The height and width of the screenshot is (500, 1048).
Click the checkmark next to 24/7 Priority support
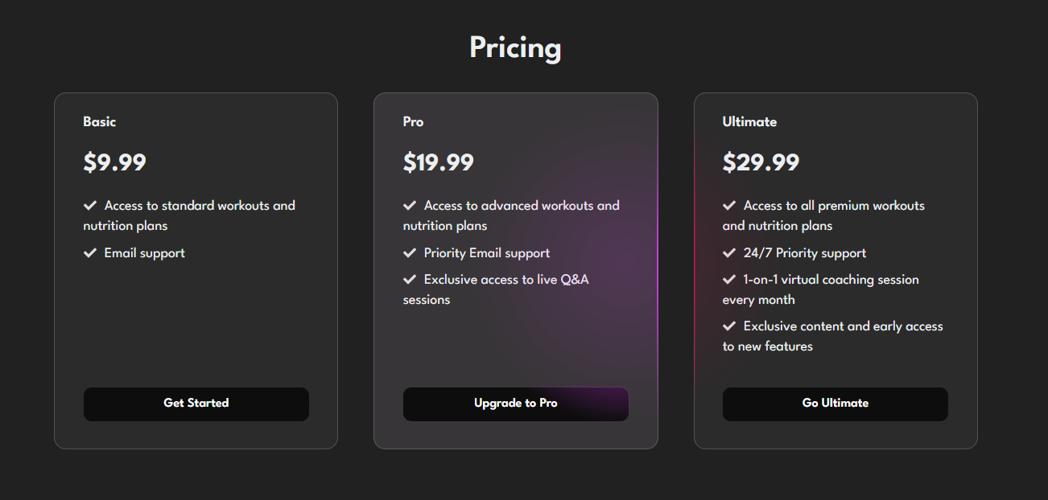tap(729, 253)
